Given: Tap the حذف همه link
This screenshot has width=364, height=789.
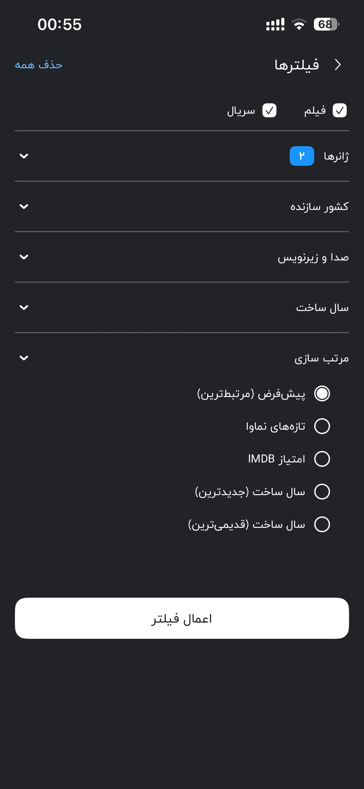Looking at the screenshot, I should pyautogui.click(x=39, y=65).
